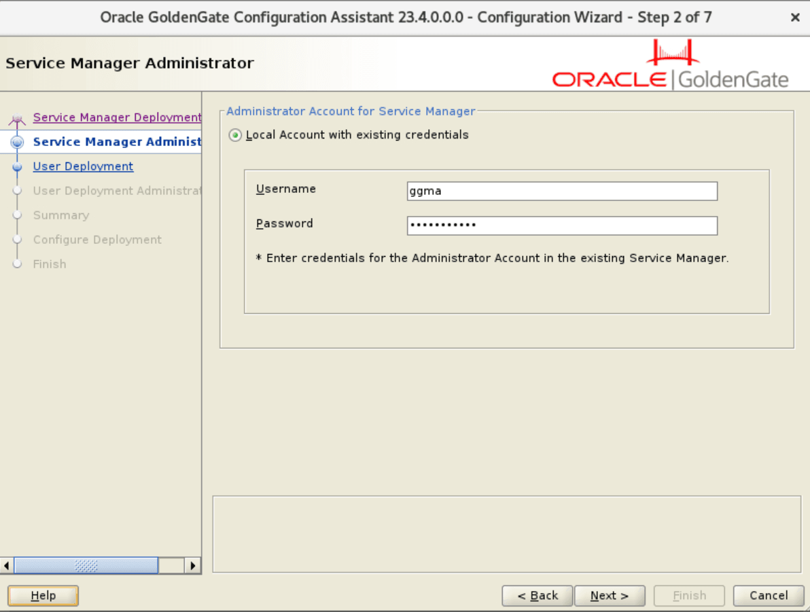Click Administrator Account for Service Manager heading
This screenshot has width=810, height=612.
[x=350, y=111]
